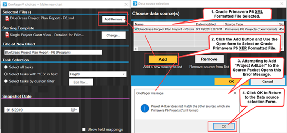This screenshot has width=287, height=133.
Task: Click the Date modified column header
Action: pyautogui.click(x=206, y=24)
